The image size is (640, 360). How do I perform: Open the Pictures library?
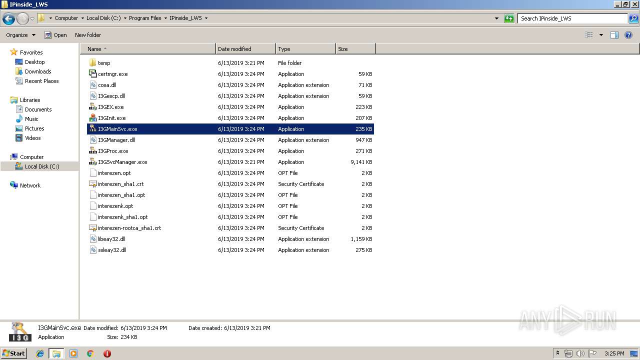pyautogui.click(x=34, y=128)
